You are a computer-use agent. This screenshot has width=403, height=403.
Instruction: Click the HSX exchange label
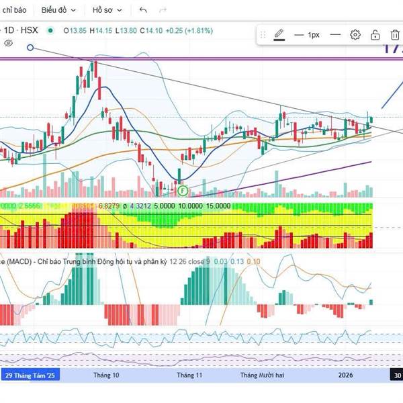click(29, 30)
